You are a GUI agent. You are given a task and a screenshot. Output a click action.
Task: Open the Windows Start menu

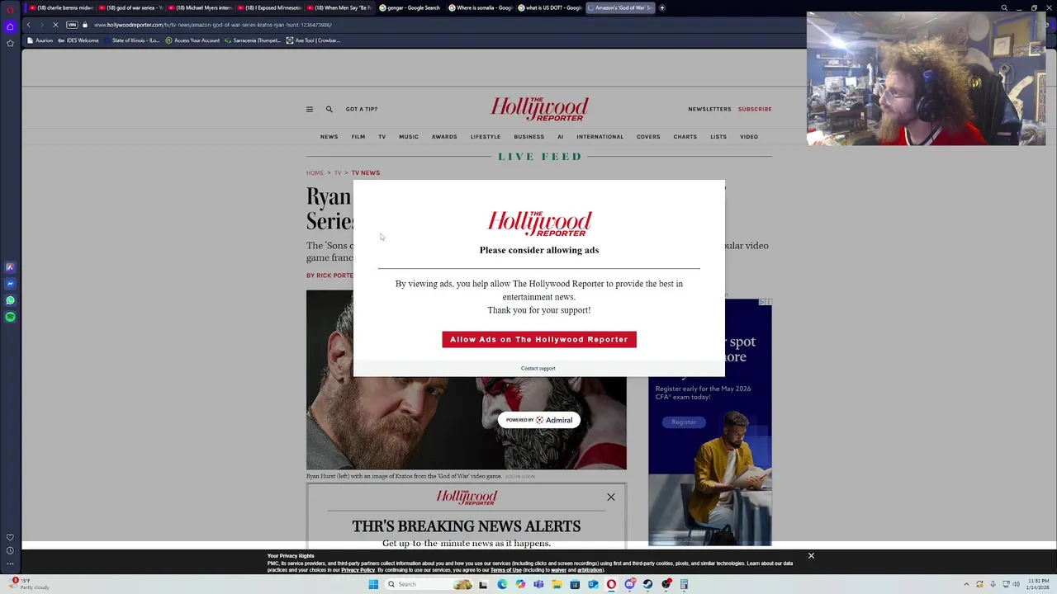pos(373,584)
